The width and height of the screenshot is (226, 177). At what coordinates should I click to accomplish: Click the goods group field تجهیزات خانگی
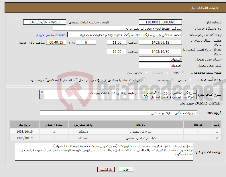[x=119, y=113]
